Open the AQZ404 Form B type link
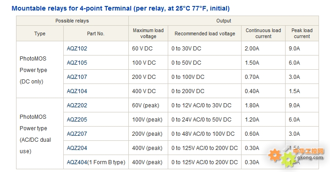 (96, 162)
